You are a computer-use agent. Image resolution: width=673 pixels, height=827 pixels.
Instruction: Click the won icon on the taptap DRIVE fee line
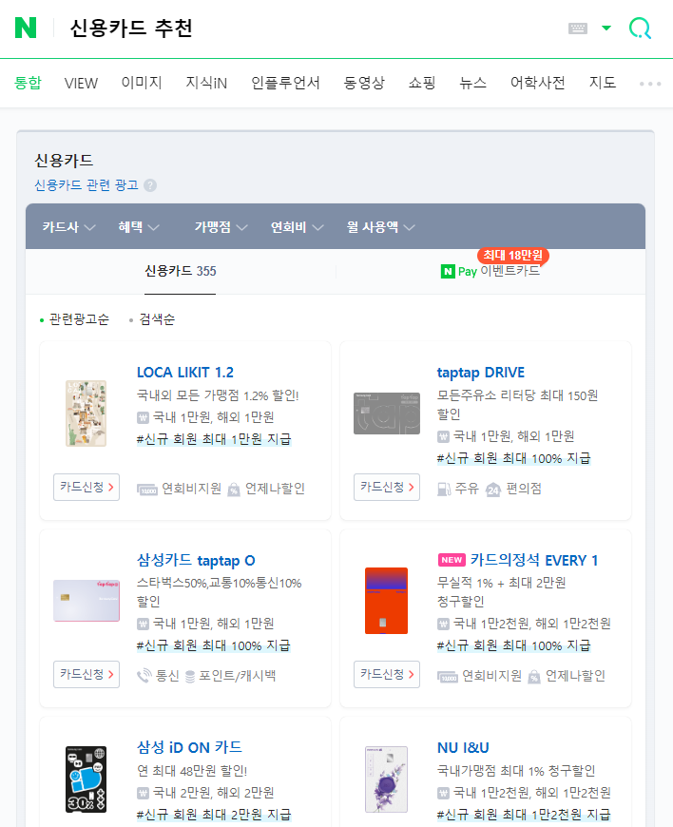[444, 436]
